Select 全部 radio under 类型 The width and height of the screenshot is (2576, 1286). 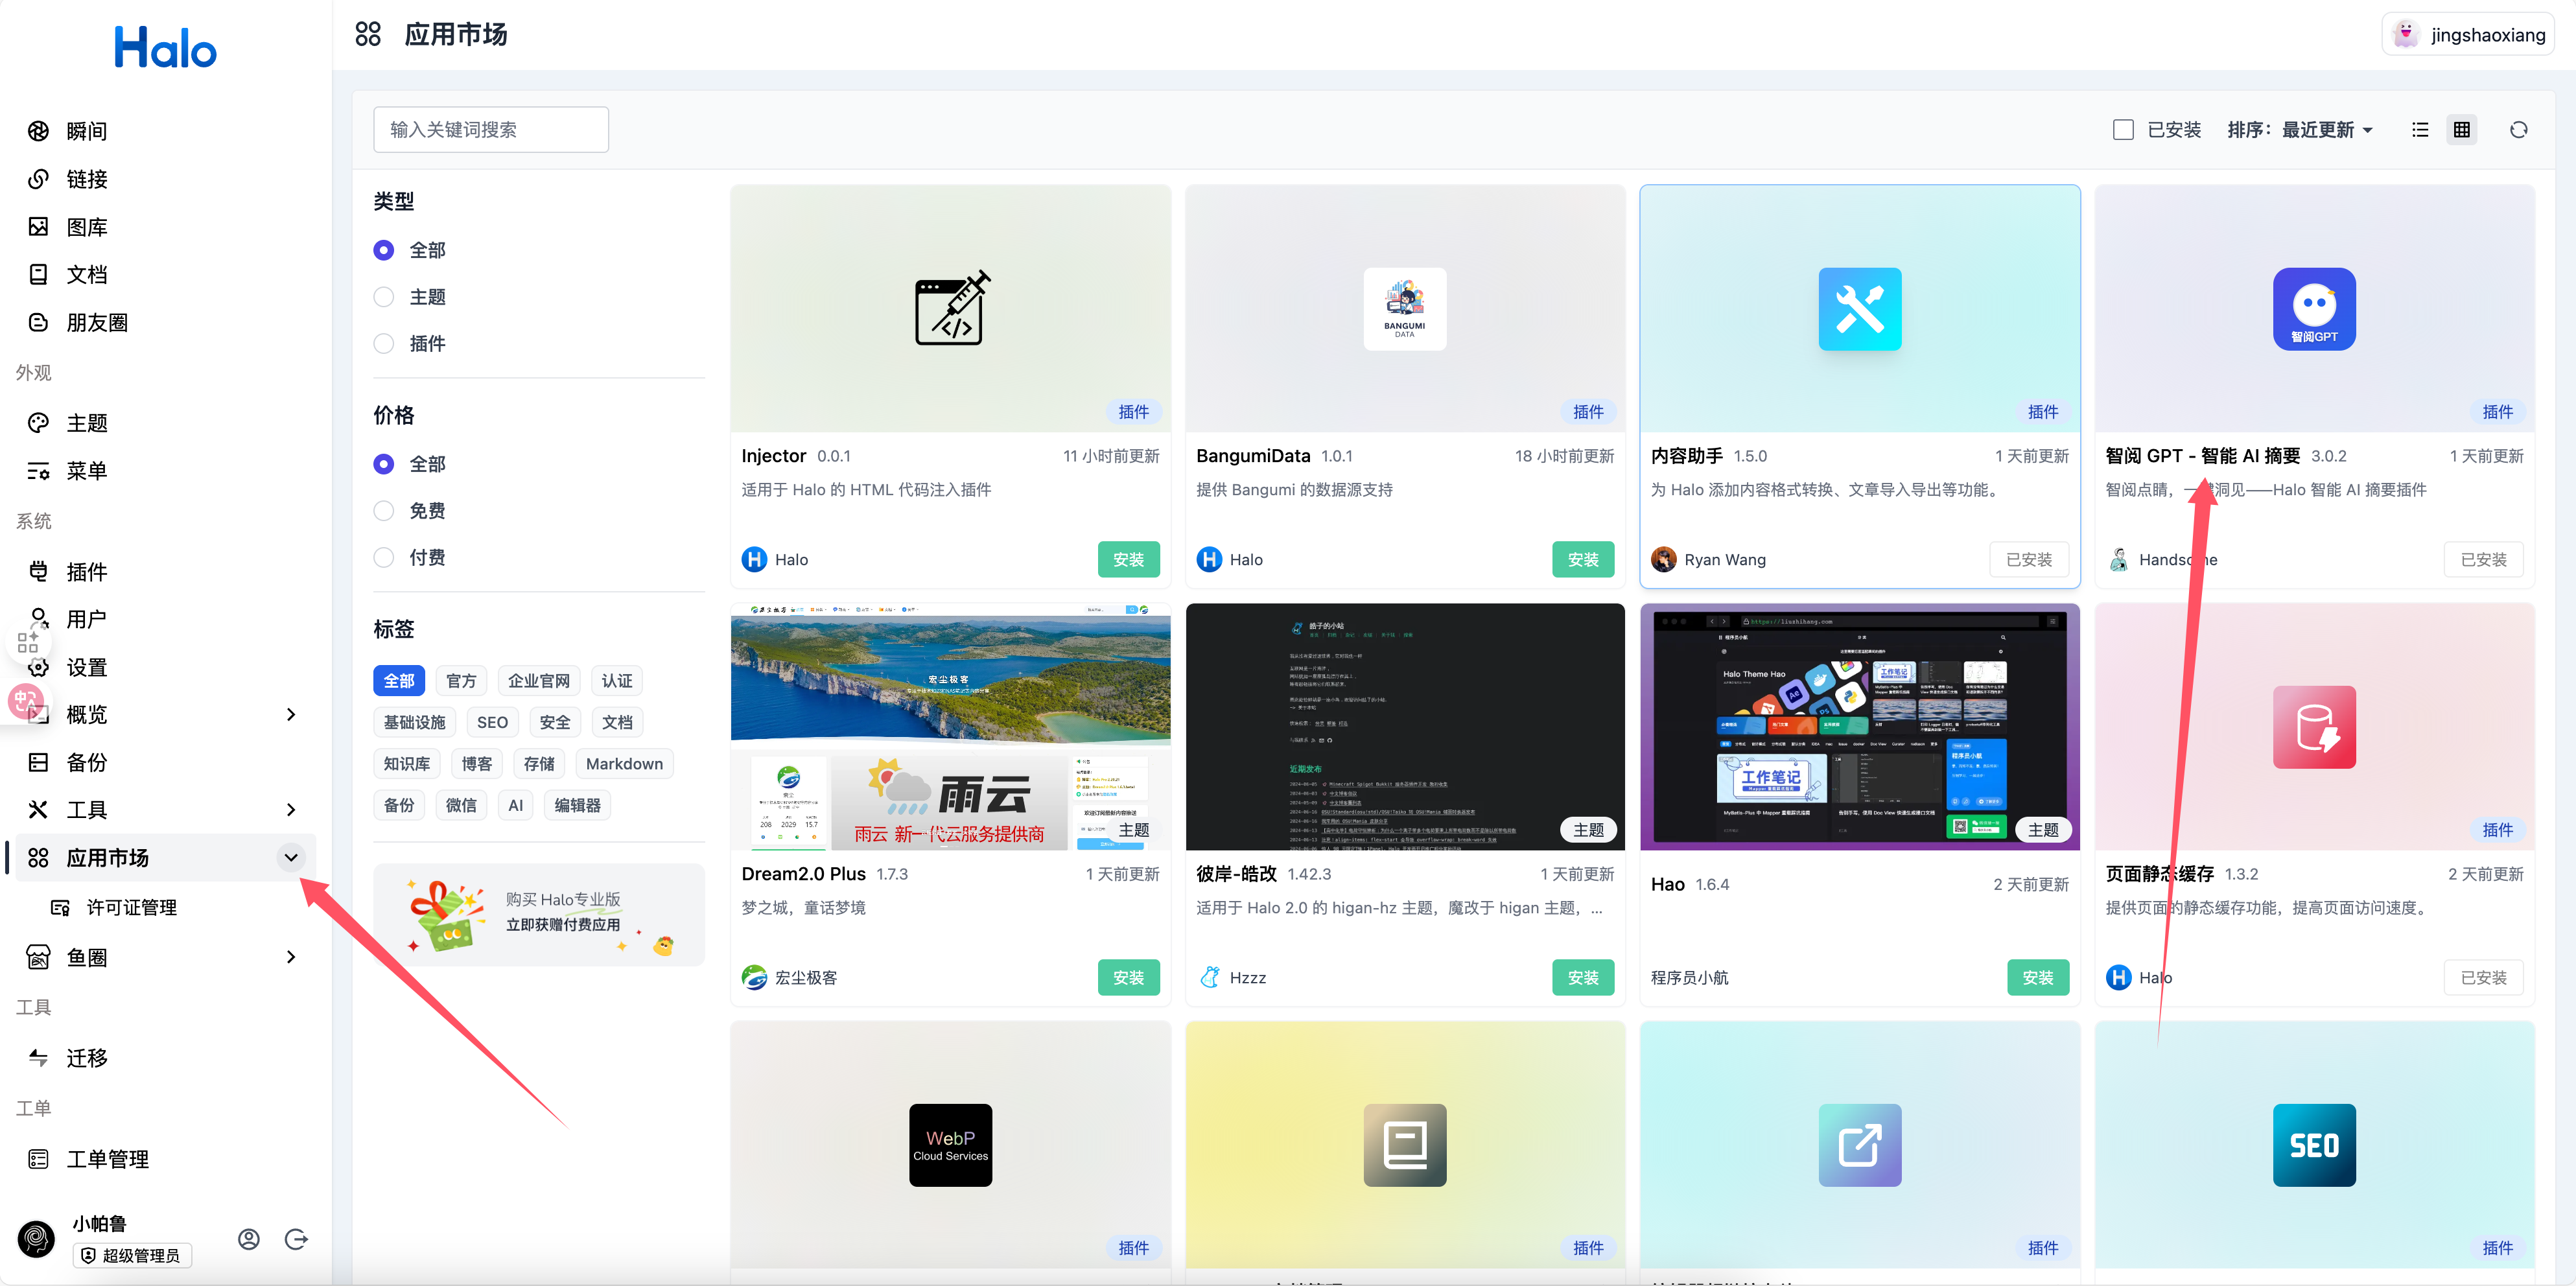point(384,250)
